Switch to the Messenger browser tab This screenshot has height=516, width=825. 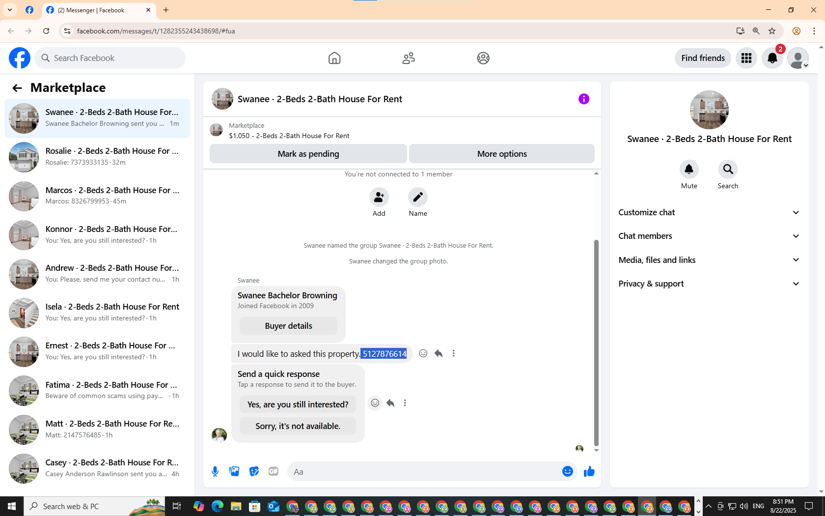[x=98, y=10]
